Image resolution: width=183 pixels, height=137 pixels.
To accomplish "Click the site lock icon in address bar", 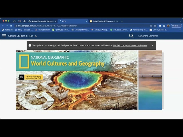I will point(16,26).
